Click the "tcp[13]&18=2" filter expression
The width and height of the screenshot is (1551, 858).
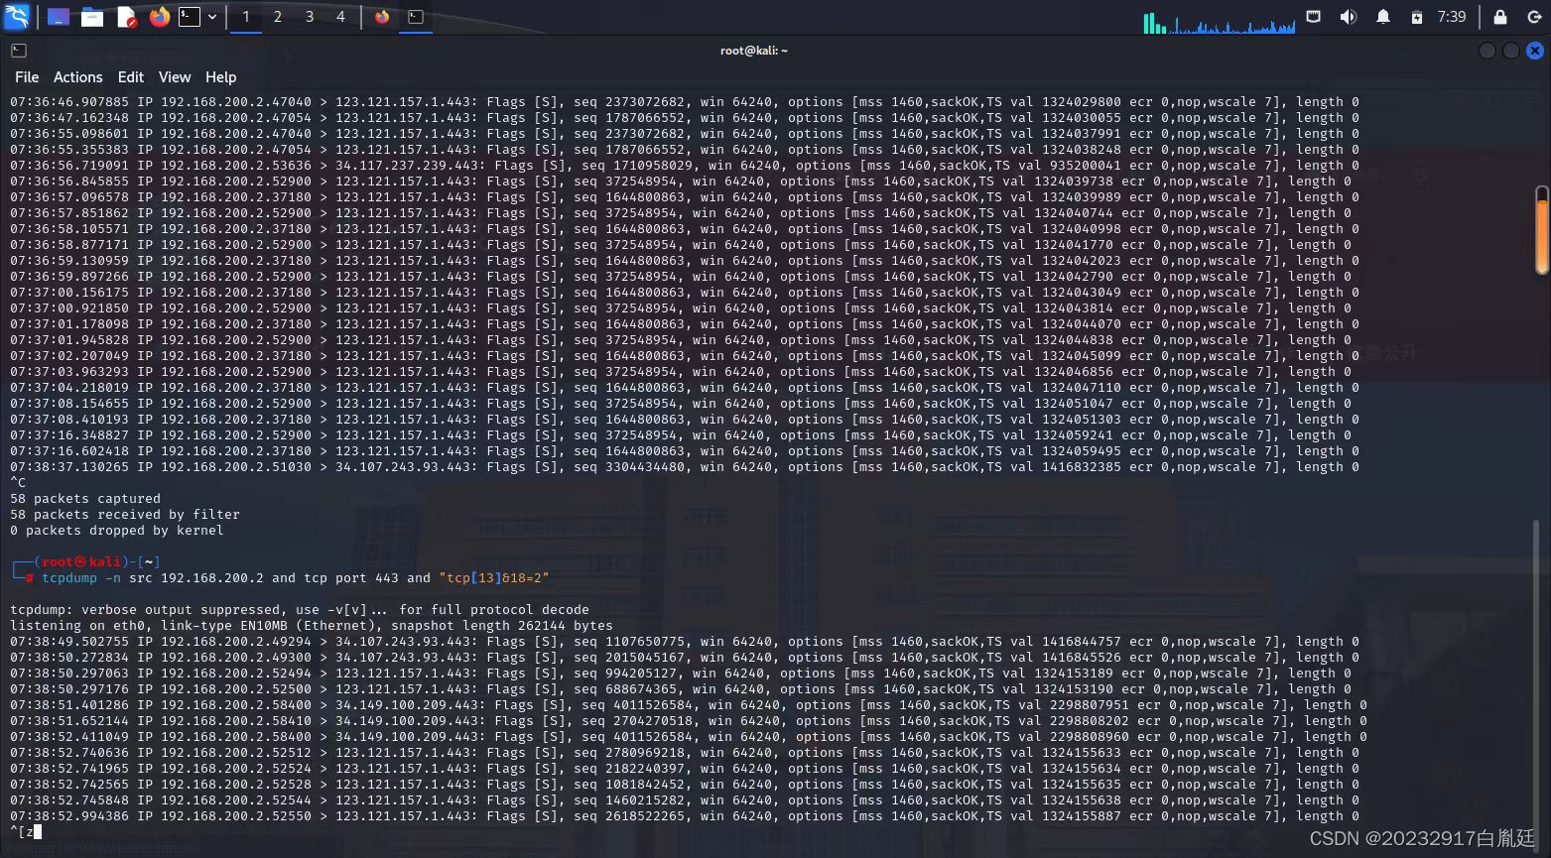494,578
